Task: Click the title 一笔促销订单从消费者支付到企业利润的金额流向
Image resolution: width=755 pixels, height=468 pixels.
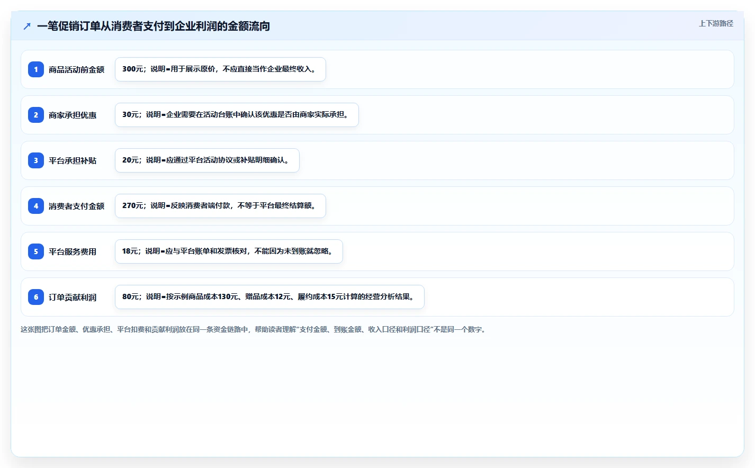Action: point(154,26)
